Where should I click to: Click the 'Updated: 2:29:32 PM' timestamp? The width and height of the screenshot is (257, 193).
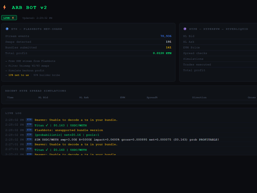click(x=37, y=18)
